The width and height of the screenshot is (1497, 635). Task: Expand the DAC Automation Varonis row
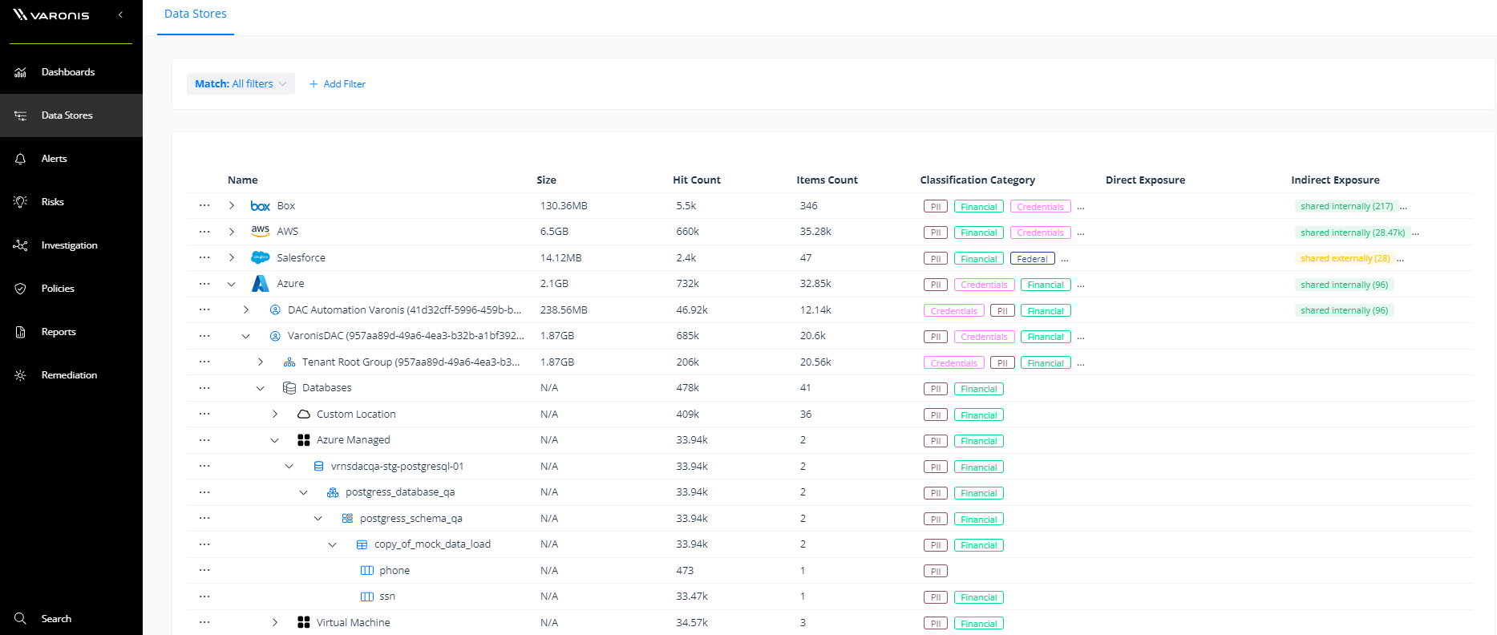pos(246,309)
